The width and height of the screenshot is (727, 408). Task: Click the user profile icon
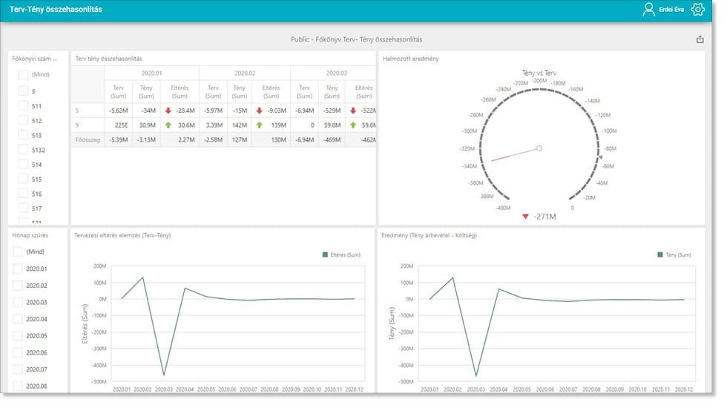coord(648,9)
